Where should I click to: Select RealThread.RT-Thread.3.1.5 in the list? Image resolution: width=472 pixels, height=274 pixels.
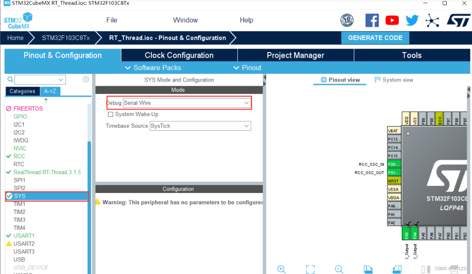pos(47,172)
